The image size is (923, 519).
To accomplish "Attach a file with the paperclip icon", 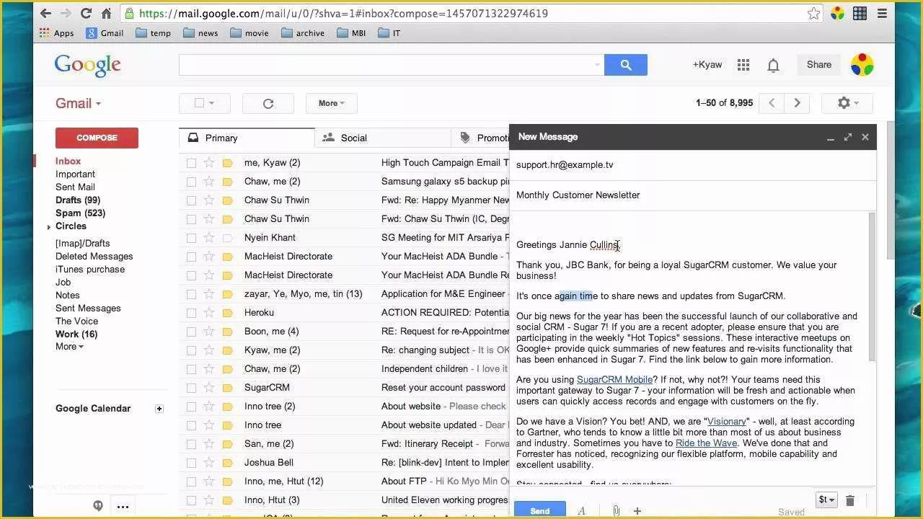I will [x=616, y=510].
